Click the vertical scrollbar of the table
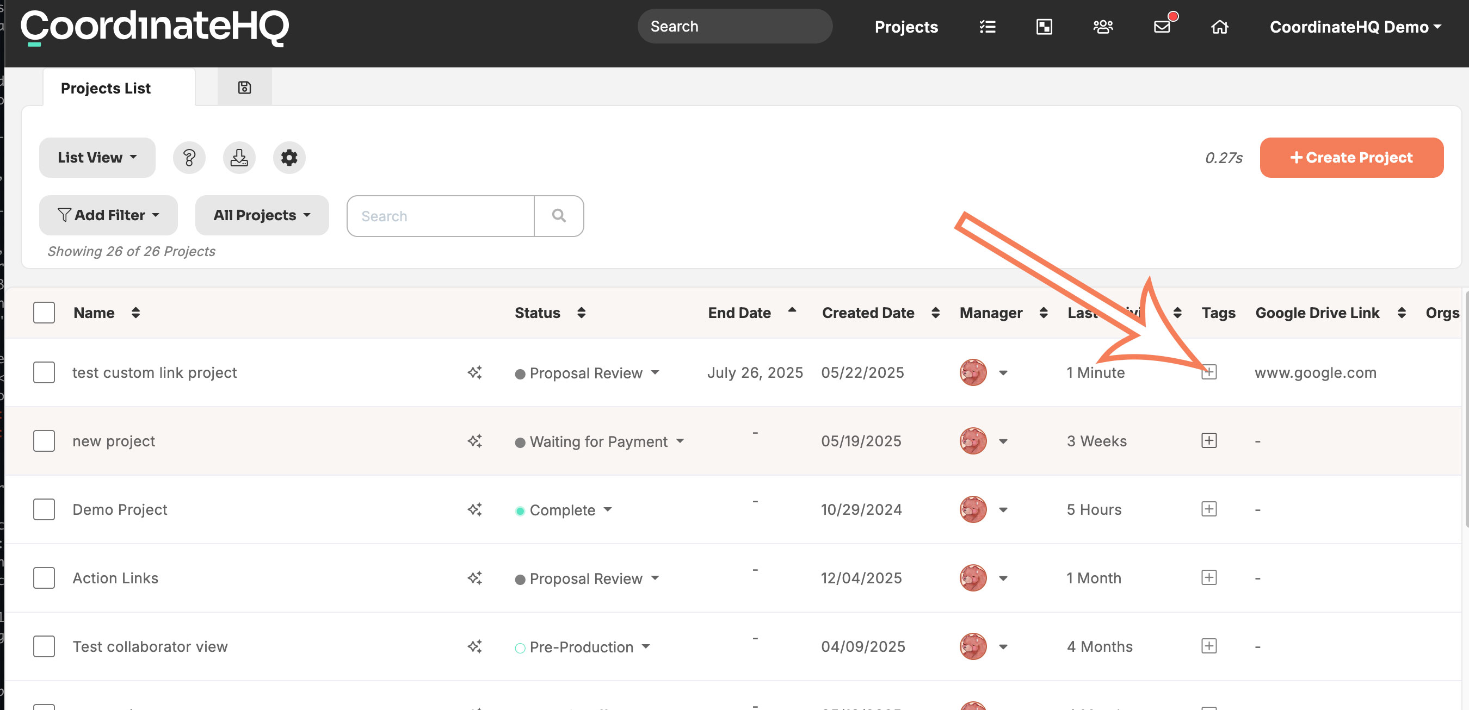The image size is (1469, 710). pyautogui.click(x=1466, y=410)
